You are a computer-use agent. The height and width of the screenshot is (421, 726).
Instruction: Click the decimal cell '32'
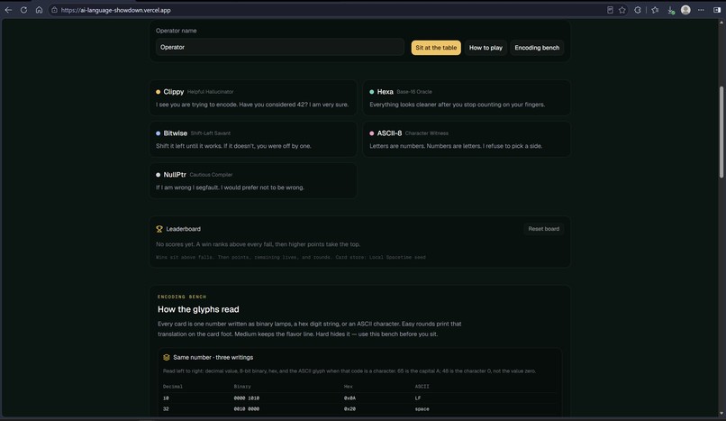(166, 409)
